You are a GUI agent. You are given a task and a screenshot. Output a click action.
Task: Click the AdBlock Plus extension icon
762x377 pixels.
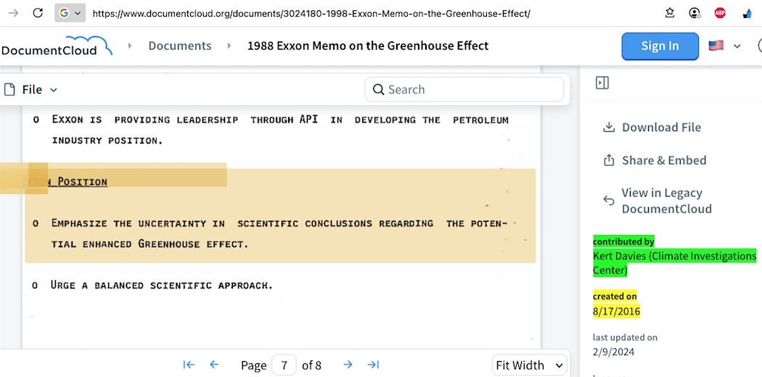coord(719,13)
